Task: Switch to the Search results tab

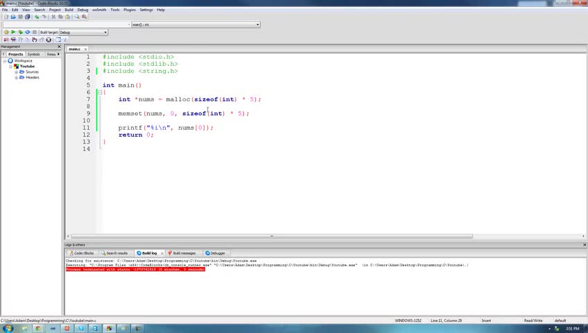Action: coord(114,253)
